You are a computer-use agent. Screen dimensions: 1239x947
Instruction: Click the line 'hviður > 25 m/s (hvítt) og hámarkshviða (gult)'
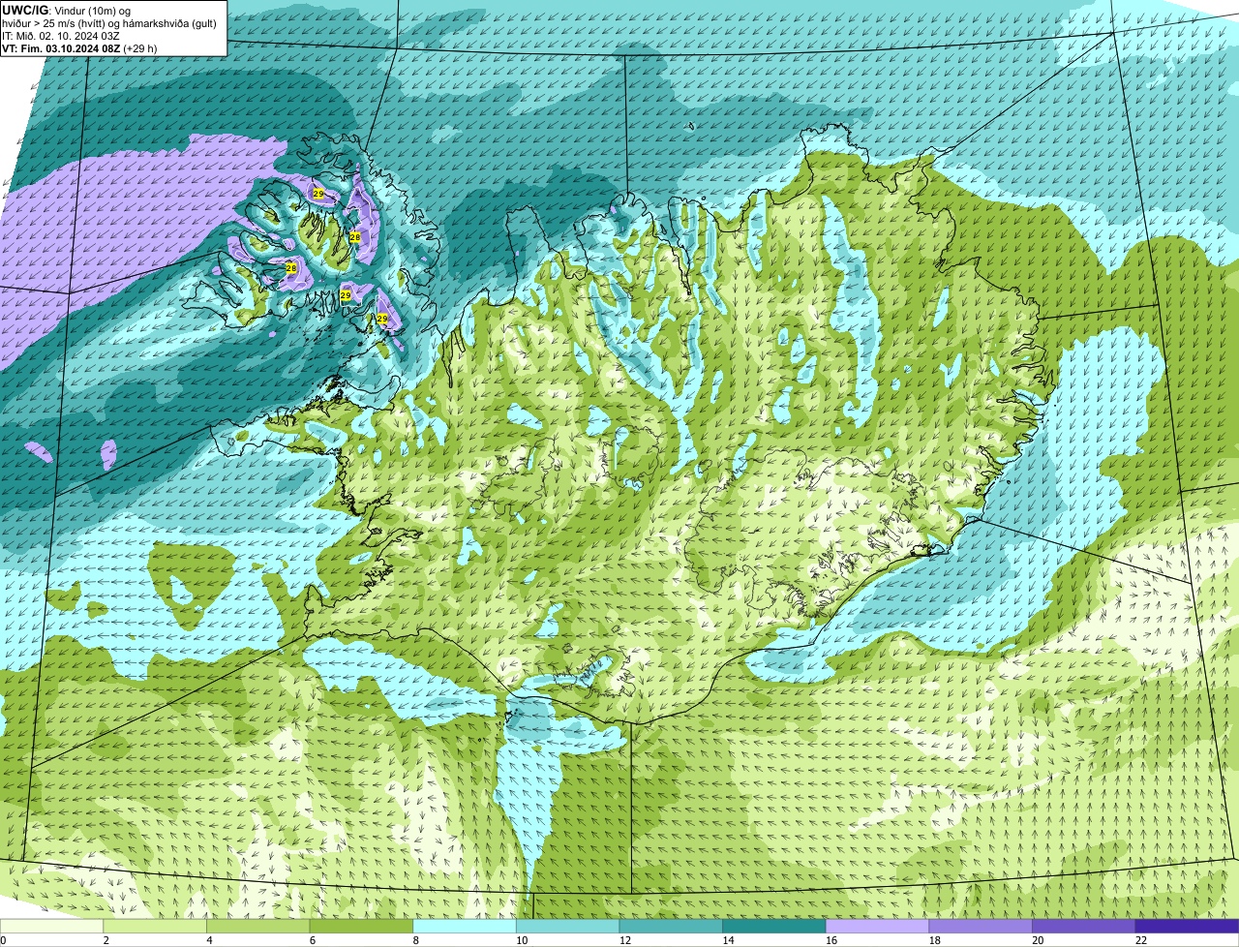coord(109,22)
